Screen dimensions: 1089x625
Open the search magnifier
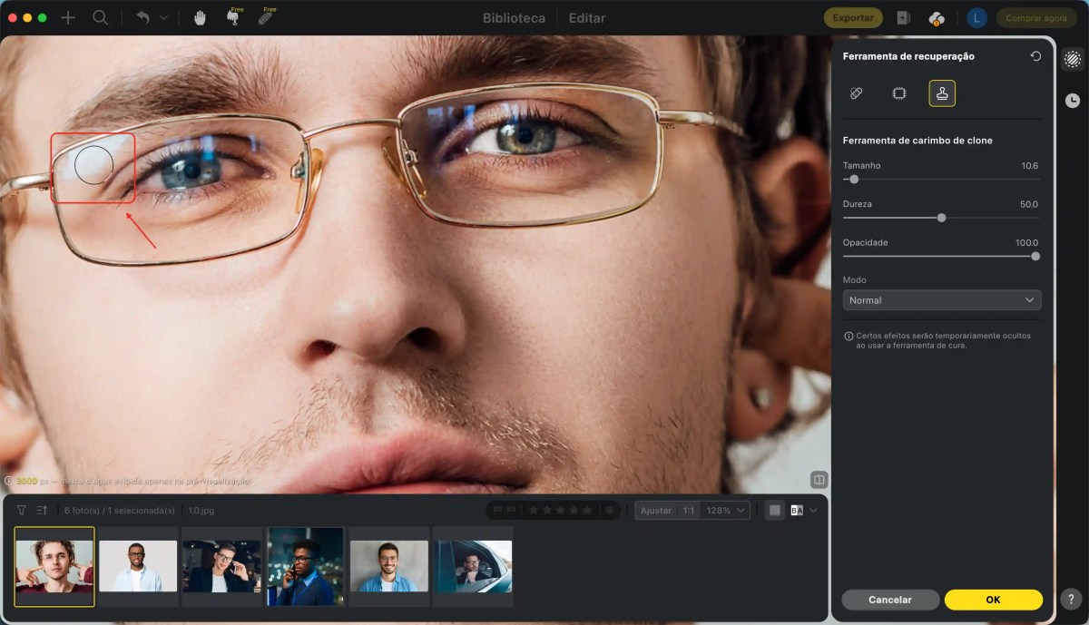click(x=100, y=18)
